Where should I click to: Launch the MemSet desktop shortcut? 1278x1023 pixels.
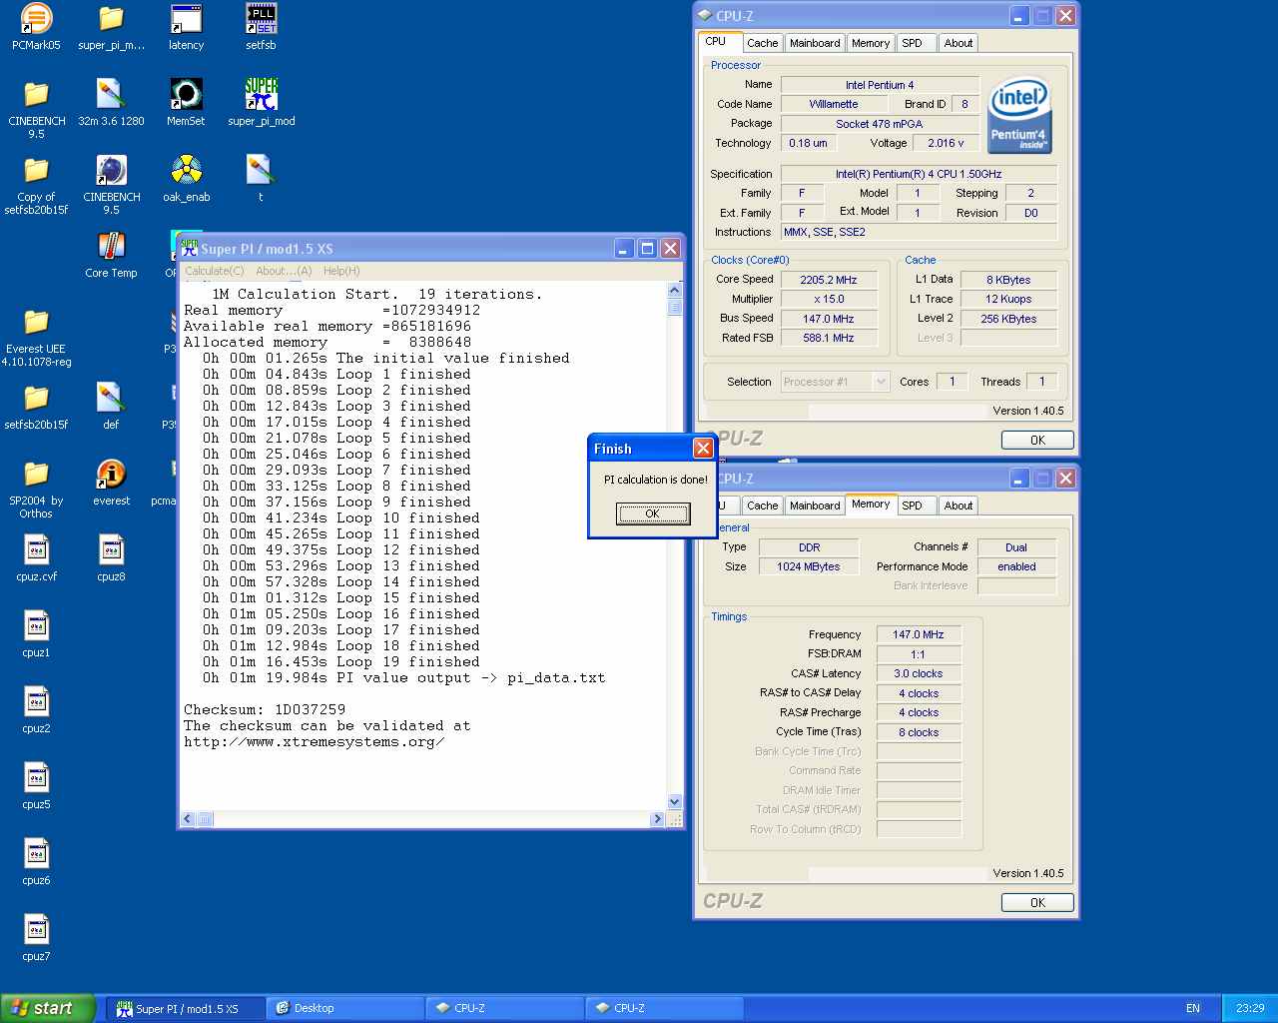(x=186, y=103)
